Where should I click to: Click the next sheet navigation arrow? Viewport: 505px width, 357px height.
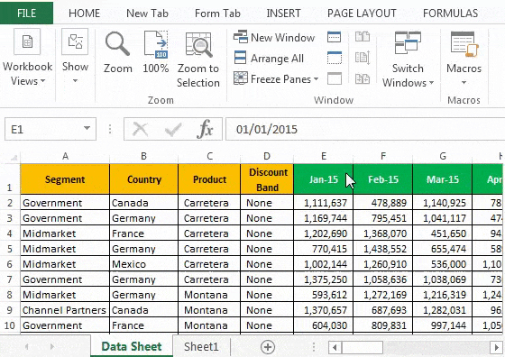52,347
